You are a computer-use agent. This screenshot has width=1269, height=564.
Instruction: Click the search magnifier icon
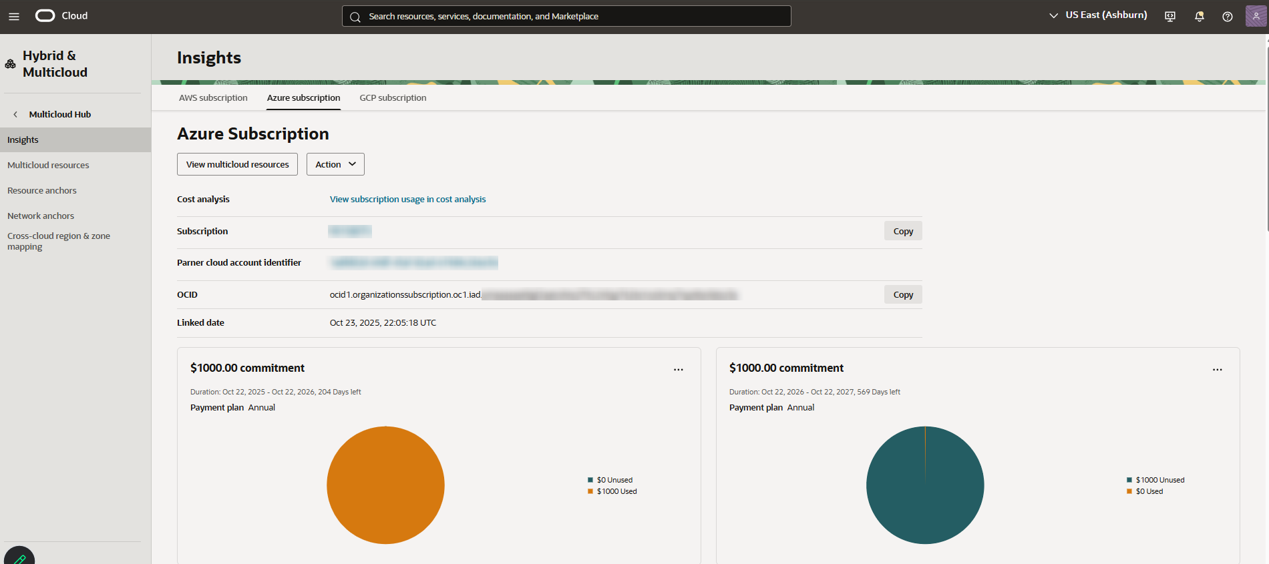point(355,17)
